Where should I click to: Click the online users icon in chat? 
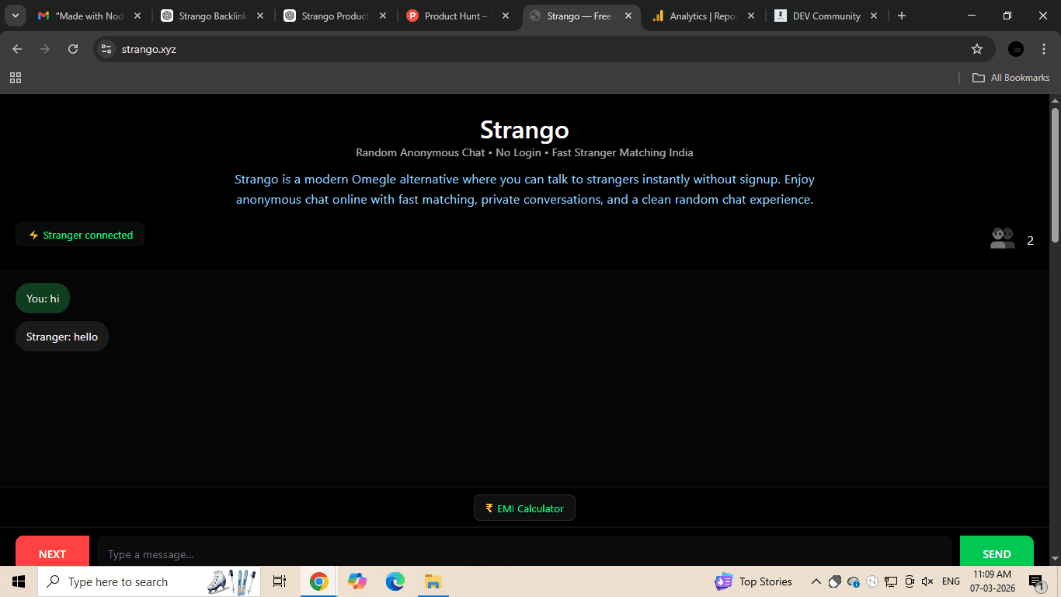[x=1002, y=237]
